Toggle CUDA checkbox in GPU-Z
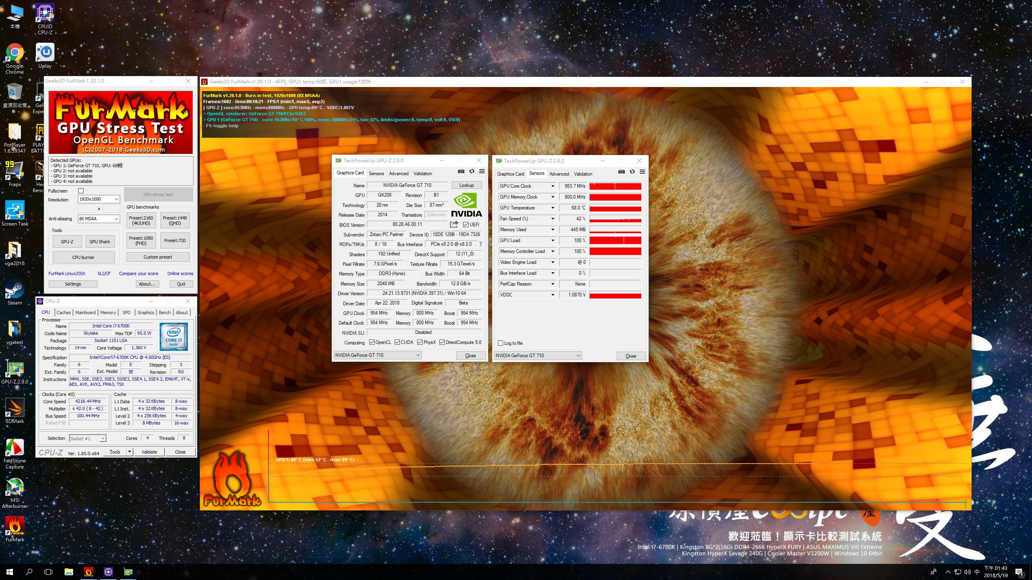Viewport: 1032px width, 580px height. [x=397, y=342]
